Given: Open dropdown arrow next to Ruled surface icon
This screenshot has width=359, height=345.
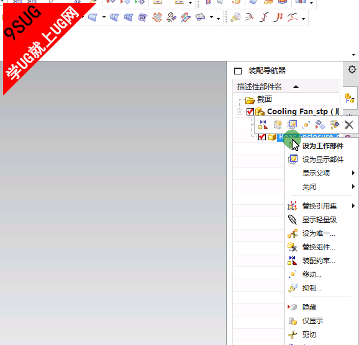Looking at the screenshot, I should click(104, 17).
